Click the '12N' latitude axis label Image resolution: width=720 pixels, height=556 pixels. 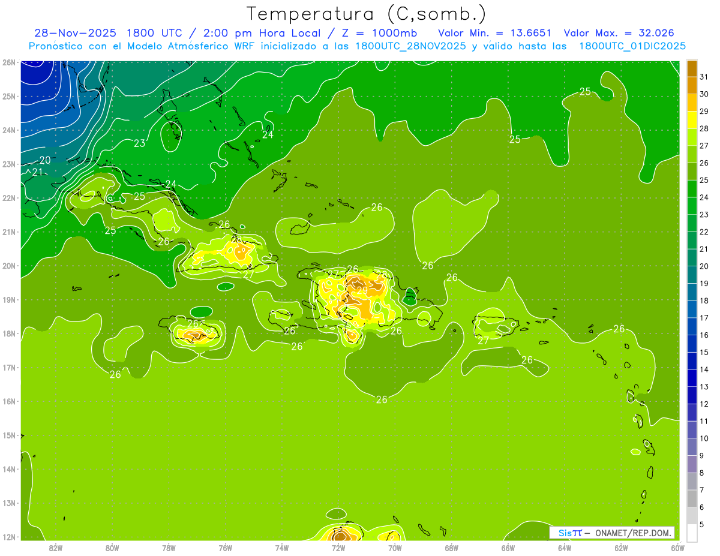click(9, 537)
